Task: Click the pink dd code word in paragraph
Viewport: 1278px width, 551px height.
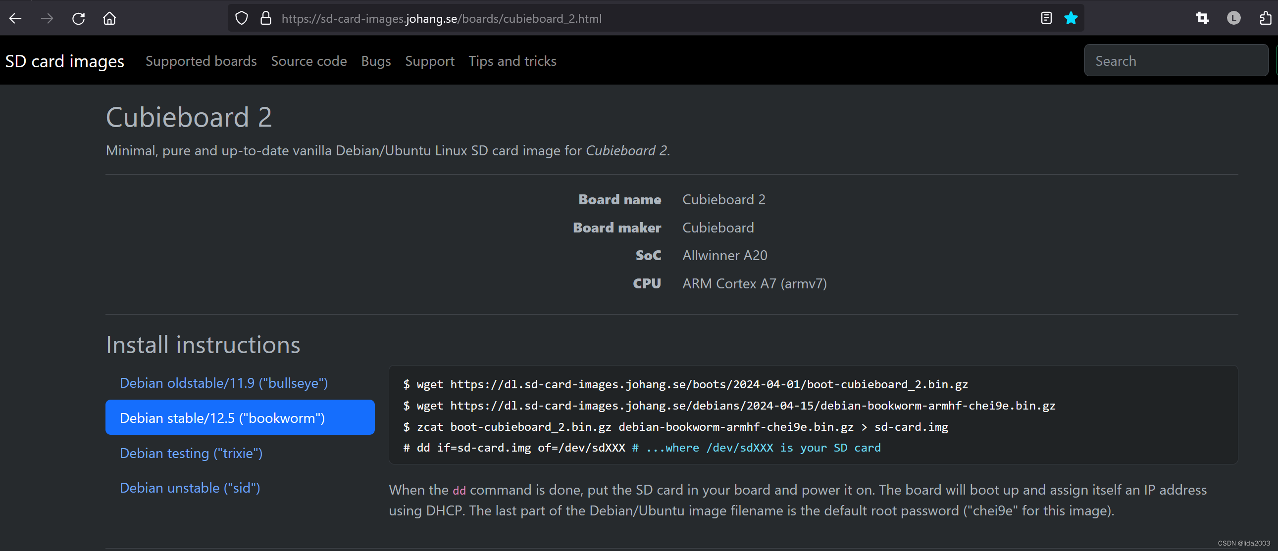Action: (x=459, y=491)
